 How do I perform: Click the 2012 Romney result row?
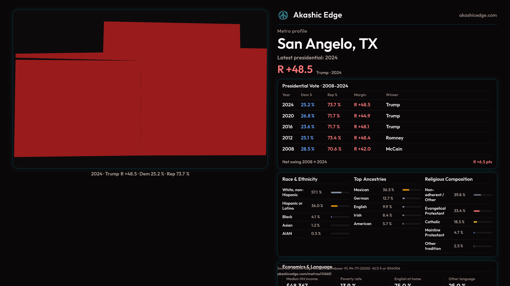tap(387, 138)
